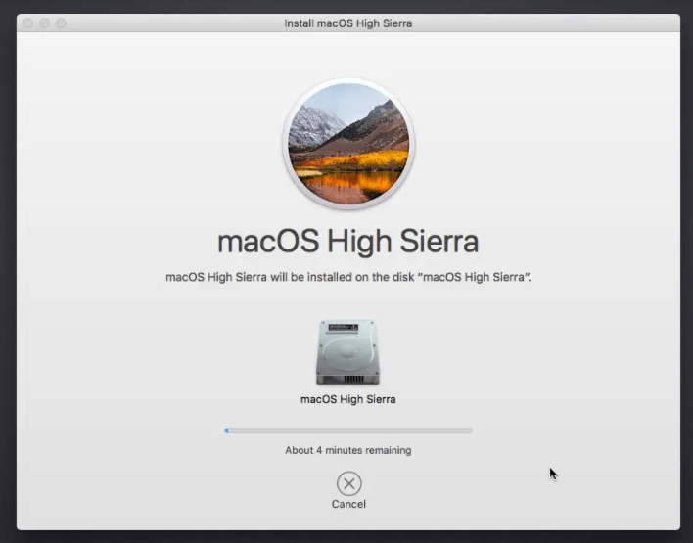Click the grayed-out close window button
Viewport: 693px width, 543px height.
(26, 23)
